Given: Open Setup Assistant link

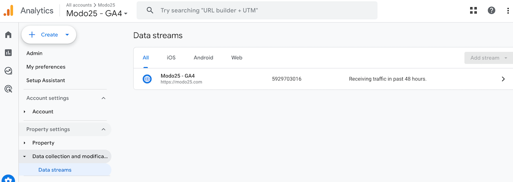Looking at the screenshot, I should tap(46, 80).
